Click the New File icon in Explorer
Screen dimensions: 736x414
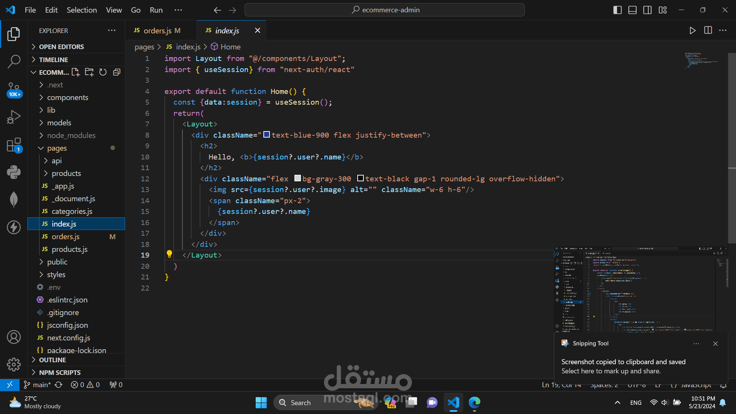(76, 72)
